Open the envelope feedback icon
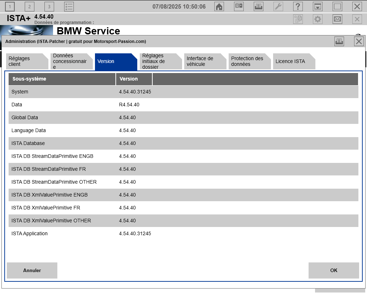This screenshot has width=367, height=295. (337, 19)
